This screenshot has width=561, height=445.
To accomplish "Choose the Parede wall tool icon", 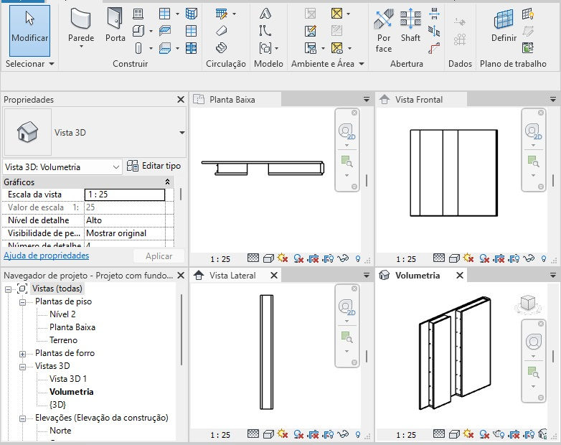I will coord(81,19).
